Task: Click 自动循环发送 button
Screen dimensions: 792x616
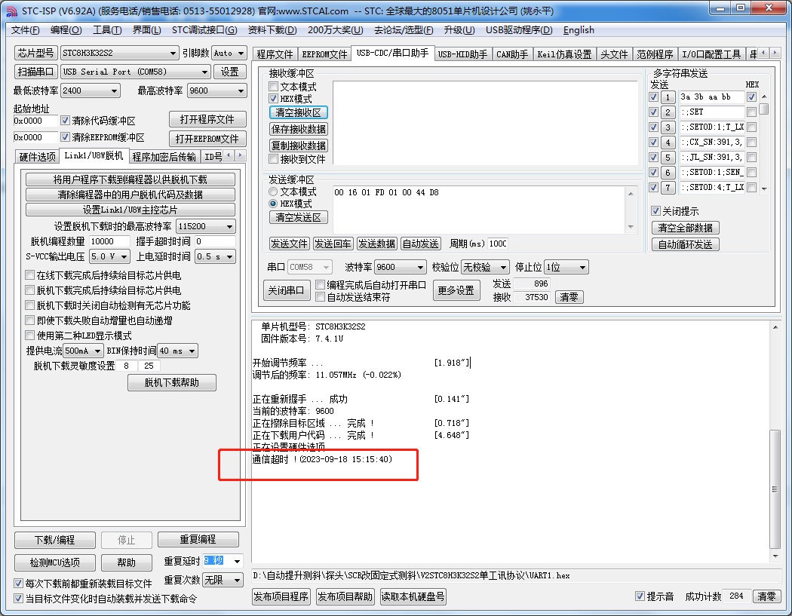Action: coord(685,244)
